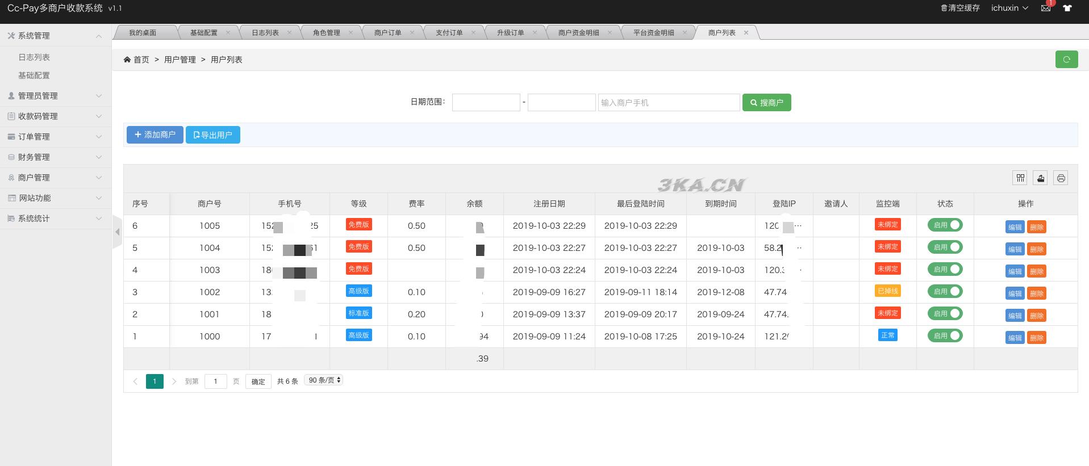This screenshot has width=1089, height=466.
Task: Close the 角色管理 tab
Action: point(351,32)
